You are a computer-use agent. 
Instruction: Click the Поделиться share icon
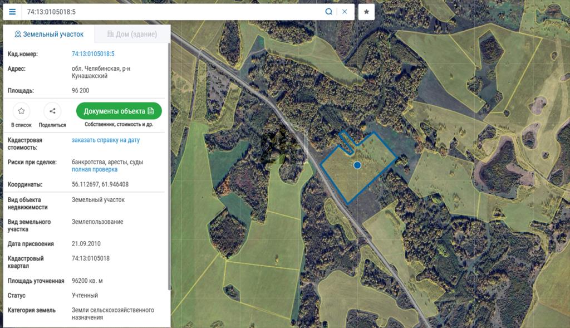point(52,111)
